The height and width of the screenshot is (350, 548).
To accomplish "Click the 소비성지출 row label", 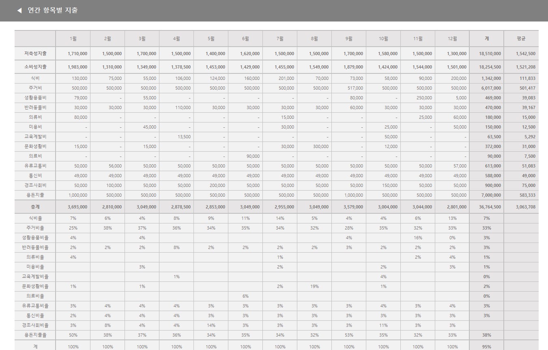I will coord(35,67).
